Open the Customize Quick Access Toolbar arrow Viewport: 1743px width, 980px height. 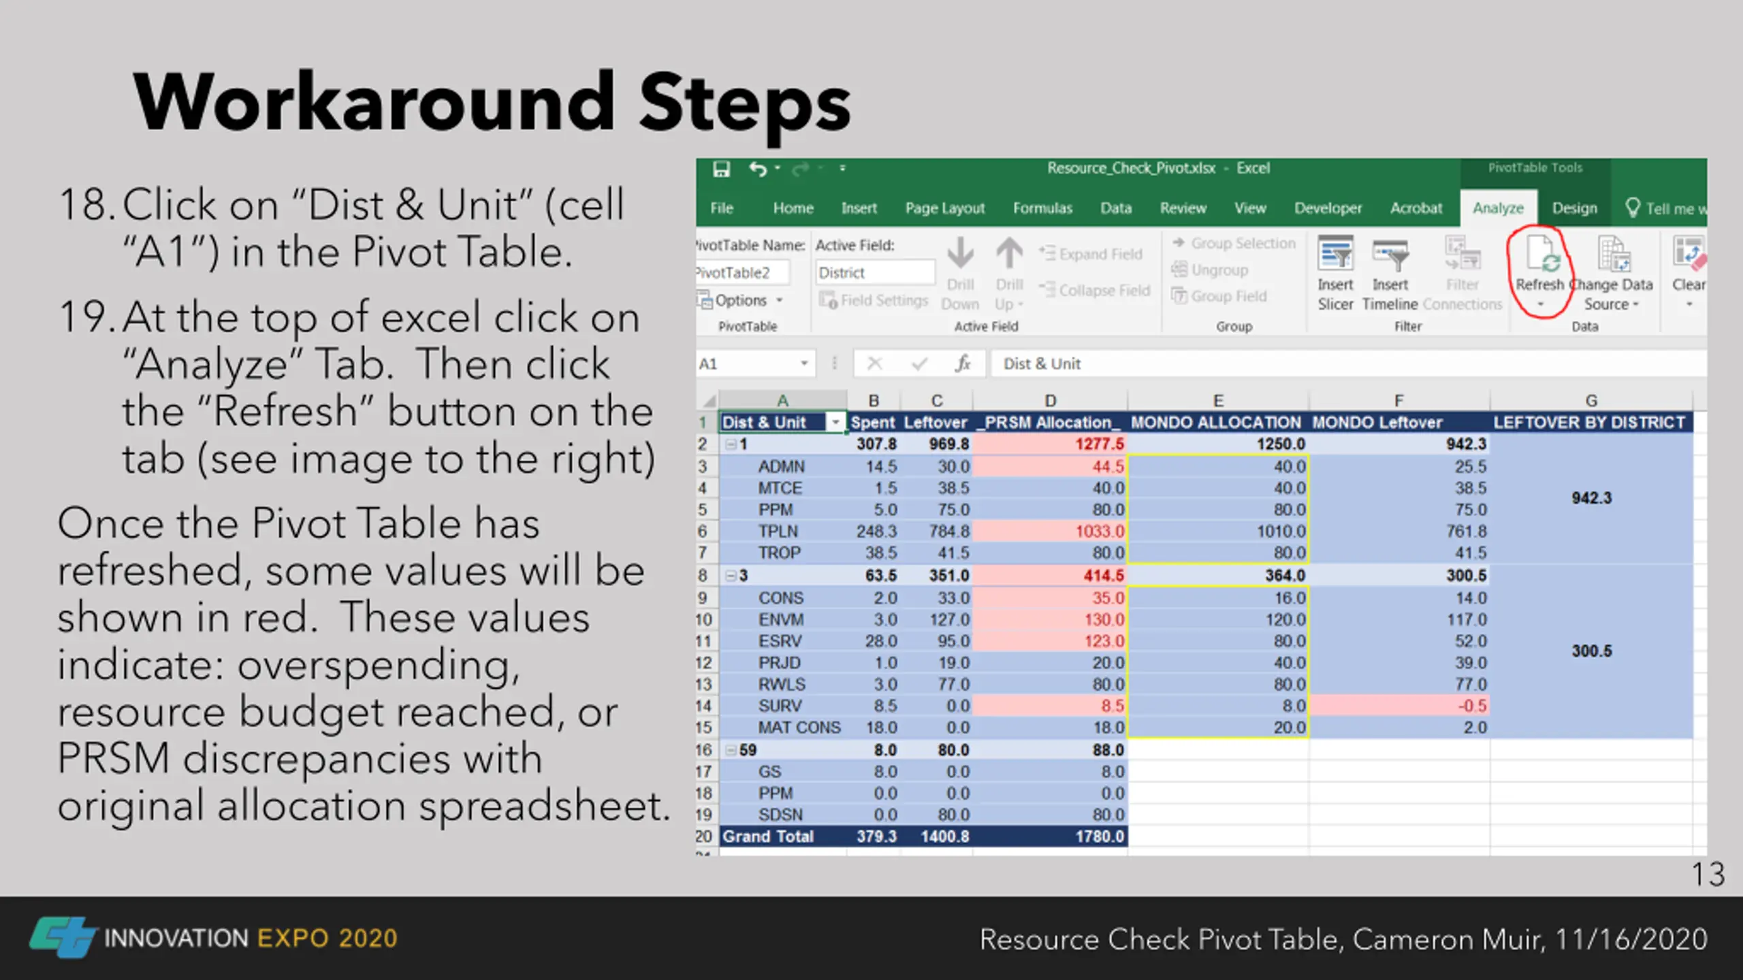click(842, 168)
